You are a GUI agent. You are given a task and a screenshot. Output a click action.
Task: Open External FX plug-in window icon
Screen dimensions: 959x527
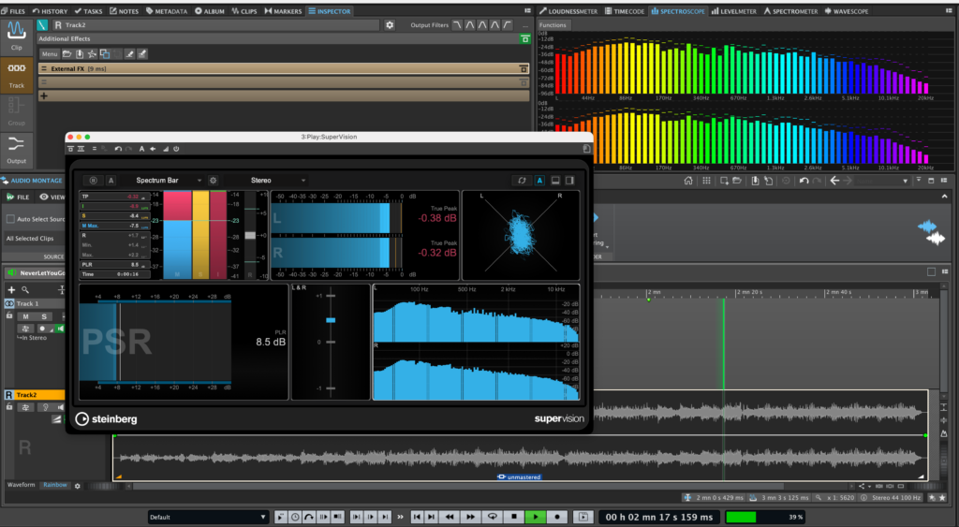[x=524, y=68]
